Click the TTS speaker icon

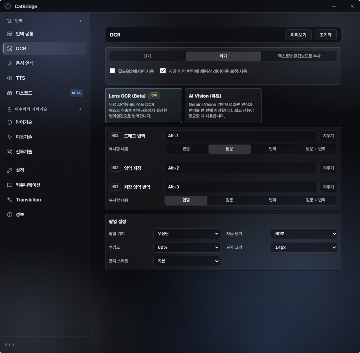point(9,78)
